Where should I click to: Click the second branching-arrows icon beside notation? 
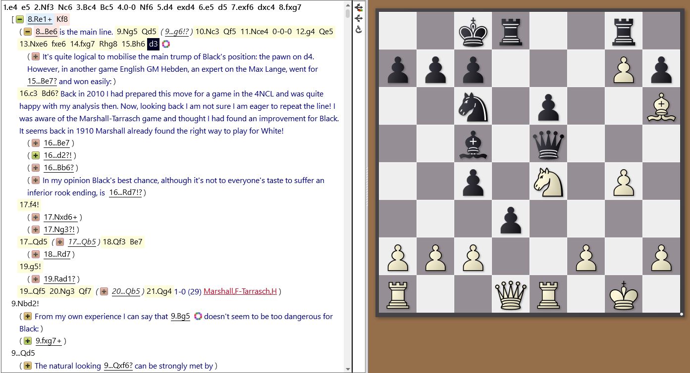click(x=359, y=18)
